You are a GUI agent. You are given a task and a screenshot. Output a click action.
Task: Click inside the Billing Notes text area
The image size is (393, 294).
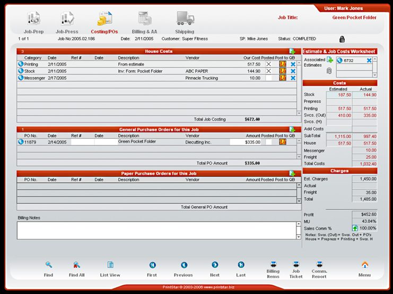click(x=156, y=230)
